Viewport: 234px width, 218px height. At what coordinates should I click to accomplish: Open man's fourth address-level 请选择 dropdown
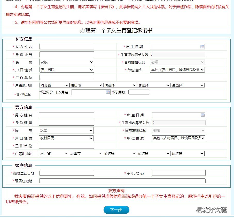point(154,153)
